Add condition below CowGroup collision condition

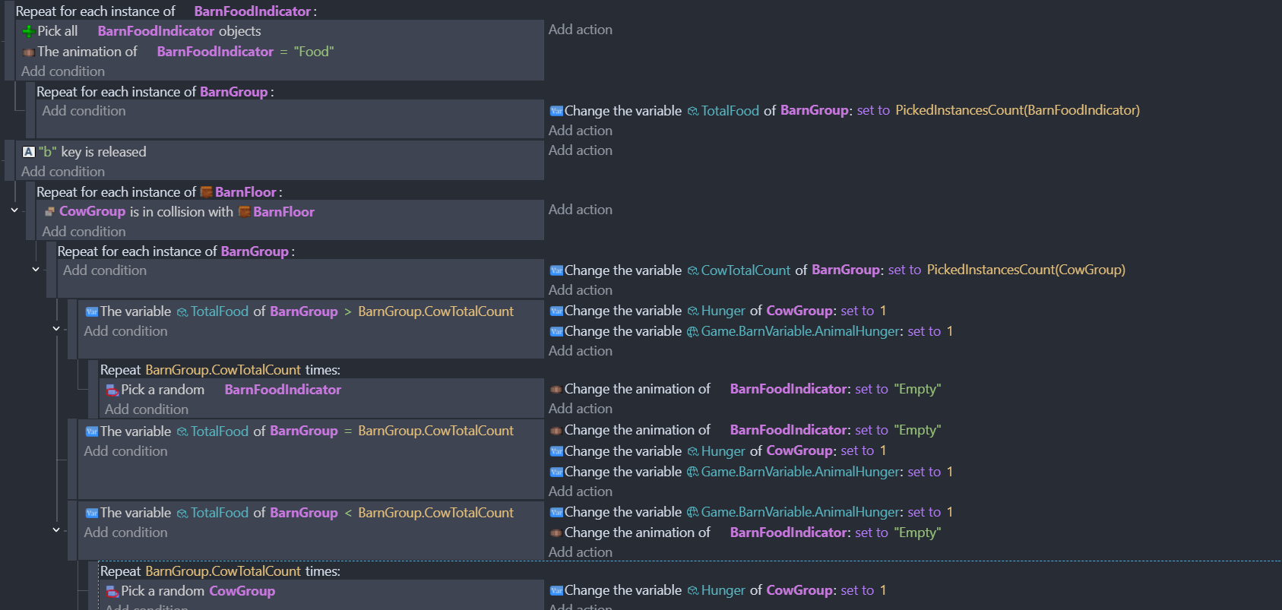pos(84,232)
